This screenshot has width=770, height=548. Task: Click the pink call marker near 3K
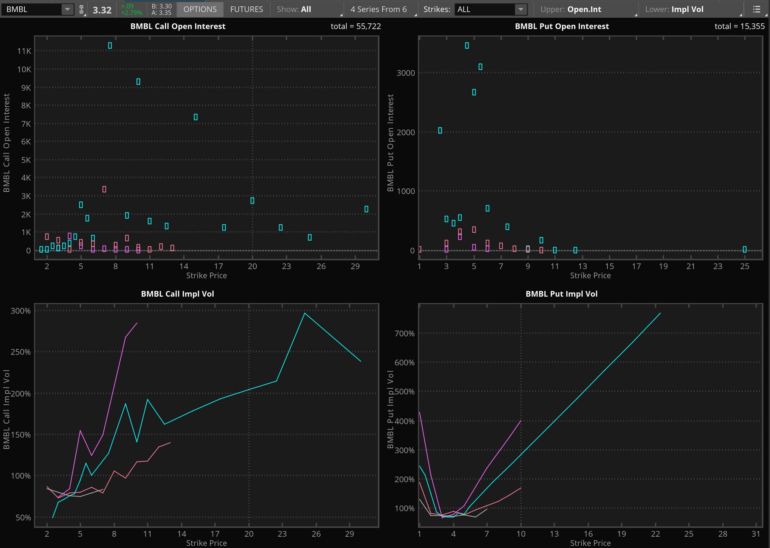point(104,189)
